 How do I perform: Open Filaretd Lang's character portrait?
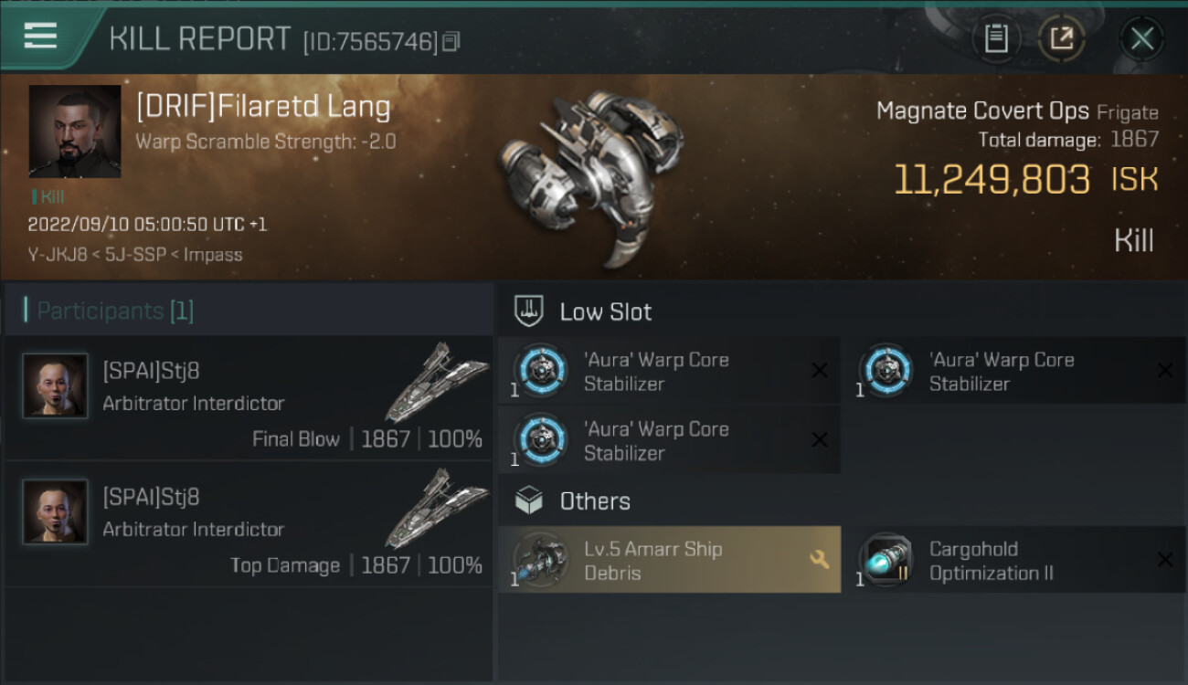point(75,132)
